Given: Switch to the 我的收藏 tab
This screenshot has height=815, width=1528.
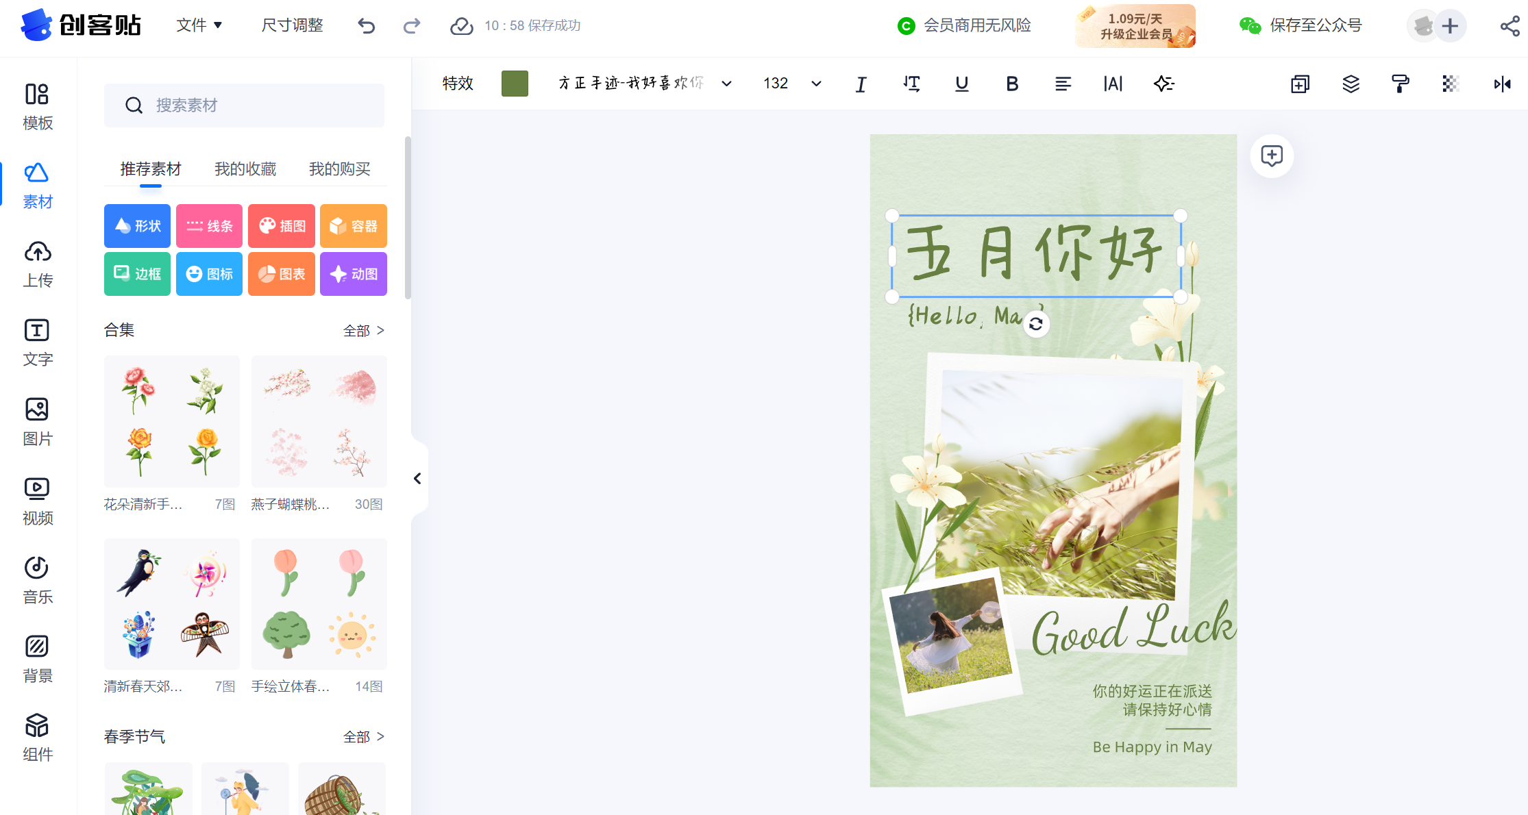Looking at the screenshot, I should point(245,169).
